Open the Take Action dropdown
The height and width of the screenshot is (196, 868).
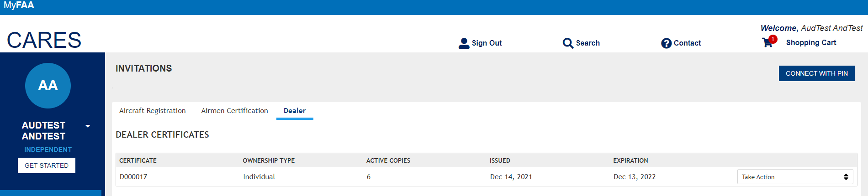click(795, 177)
